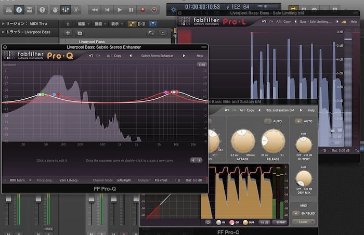Go to next preset in Pro-L
The width and height of the screenshot is (364, 235).
(x=337, y=22)
